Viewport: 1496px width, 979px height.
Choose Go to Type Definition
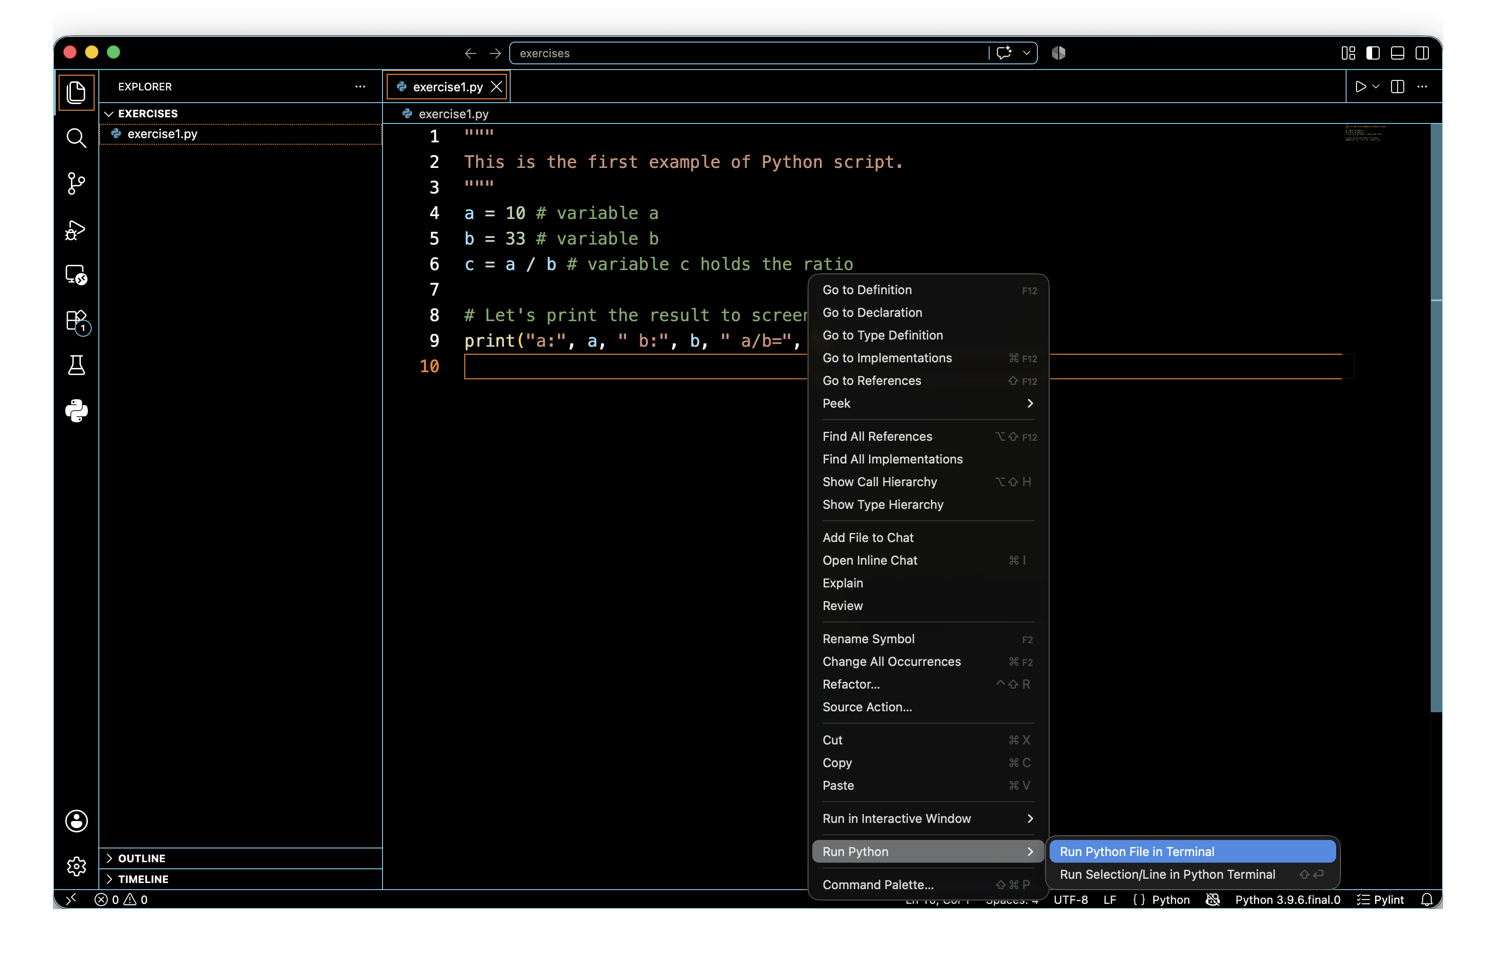928,335
